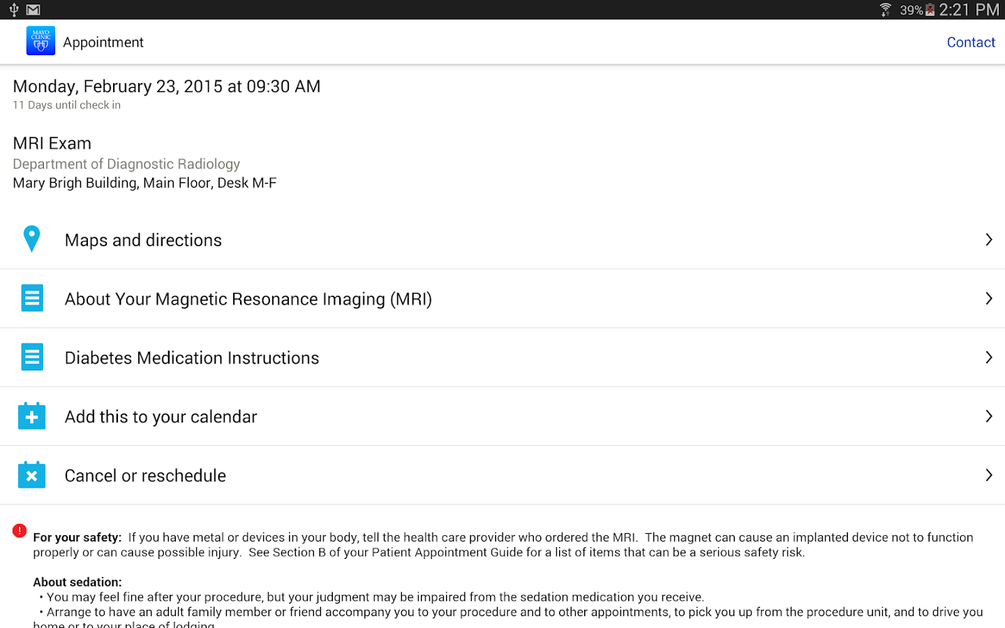The height and width of the screenshot is (628, 1005).
Task: Tap the Mayo Clinic app logo
Action: click(x=40, y=41)
